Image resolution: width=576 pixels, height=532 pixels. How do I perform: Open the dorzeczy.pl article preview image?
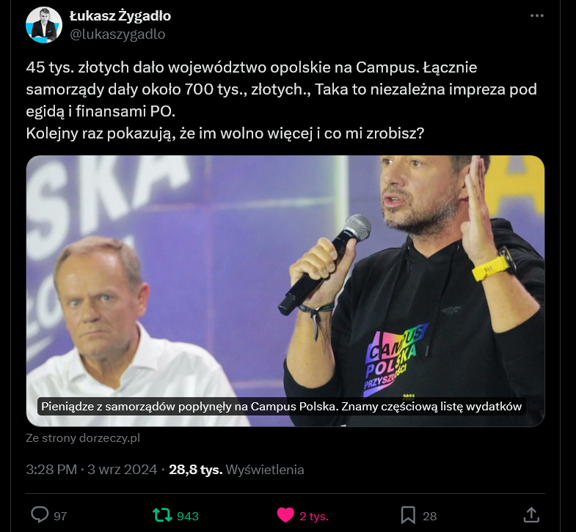tap(285, 291)
